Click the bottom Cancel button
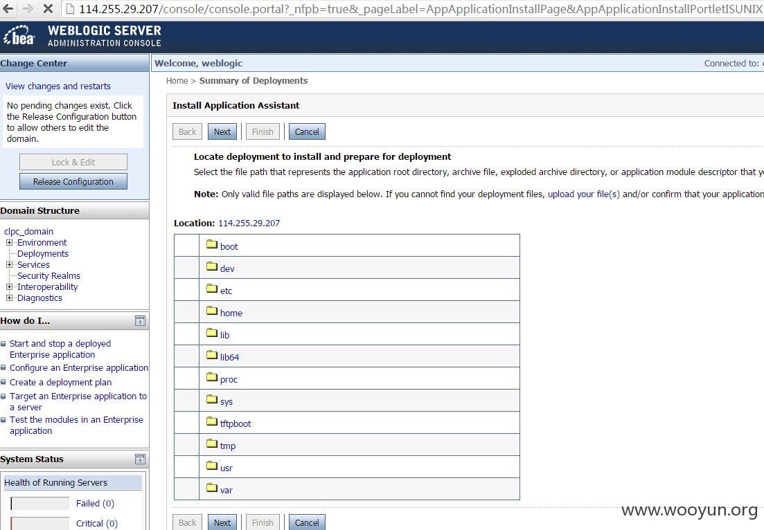Viewport: 764px width, 530px height. coord(307,522)
